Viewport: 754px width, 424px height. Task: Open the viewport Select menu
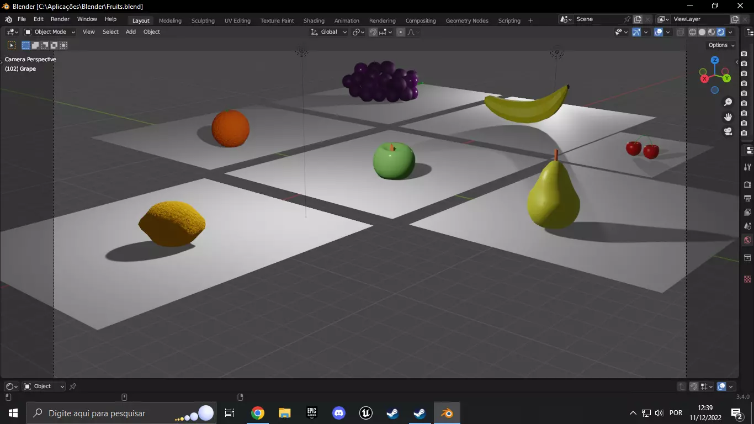pyautogui.click(x=110, y=32)
